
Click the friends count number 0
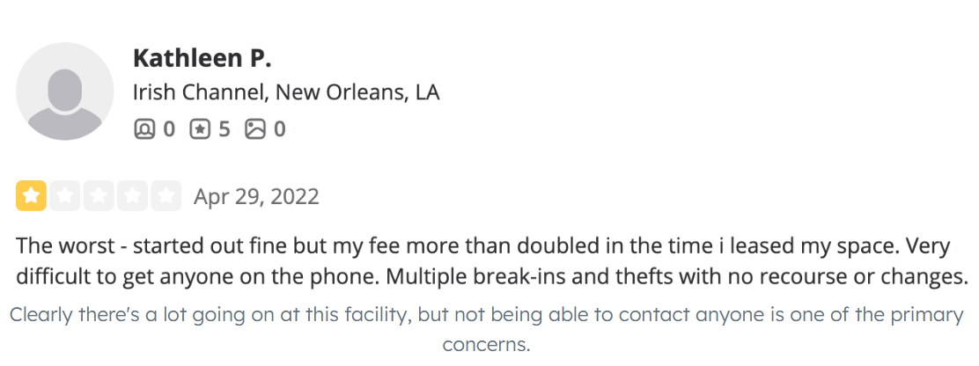coord(168,129)
